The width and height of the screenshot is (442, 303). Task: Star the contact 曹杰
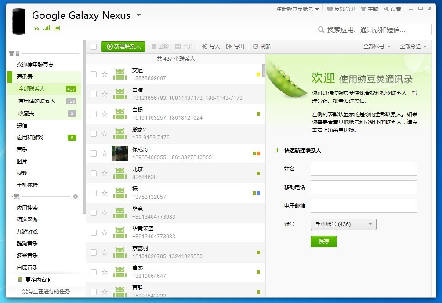point(105,272)
